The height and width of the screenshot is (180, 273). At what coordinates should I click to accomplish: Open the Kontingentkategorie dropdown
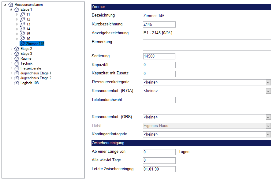point(268,134)
